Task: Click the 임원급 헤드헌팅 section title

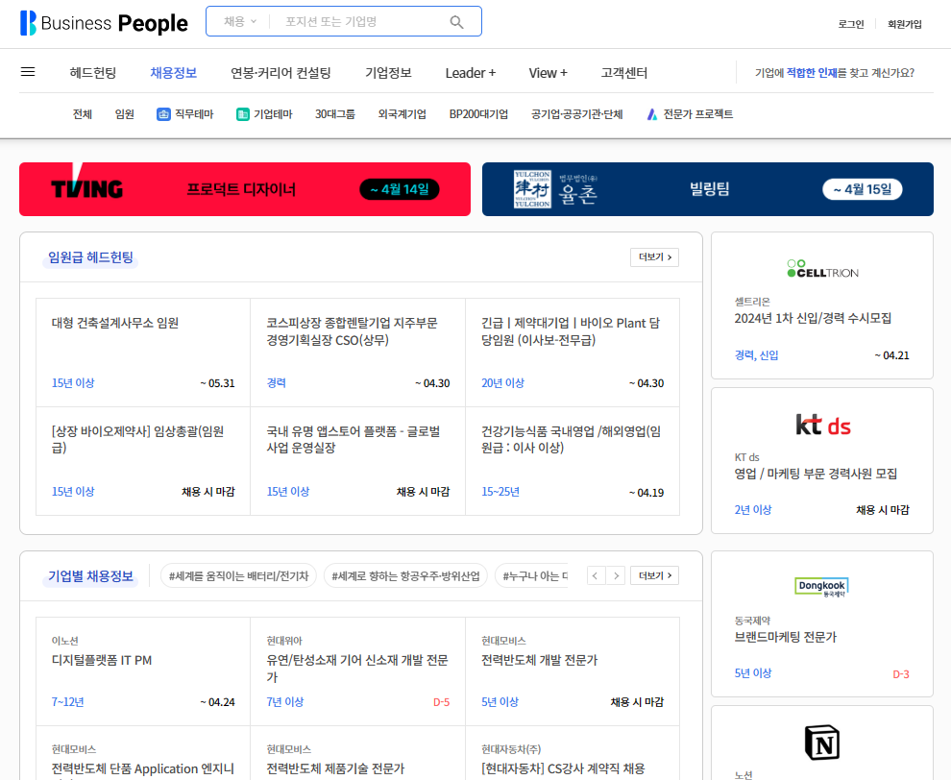Action: click(x=90, y=257)
